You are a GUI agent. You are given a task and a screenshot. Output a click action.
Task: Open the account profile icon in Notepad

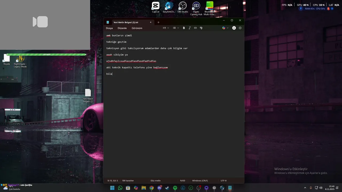[234, 28]
